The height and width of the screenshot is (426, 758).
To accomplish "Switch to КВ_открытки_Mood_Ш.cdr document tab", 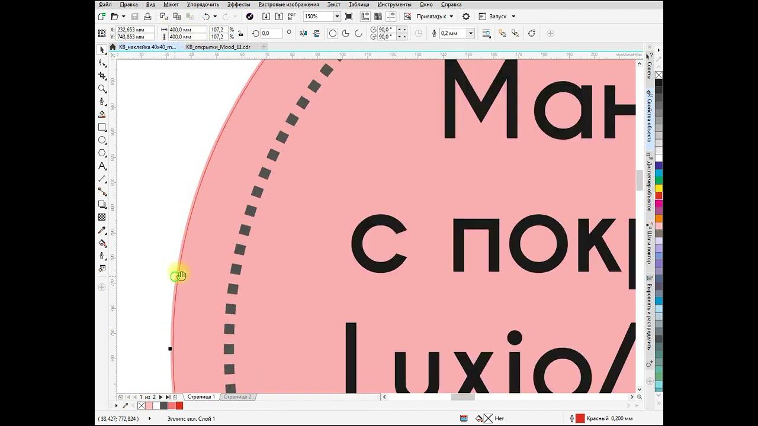I will coord(218,47).
